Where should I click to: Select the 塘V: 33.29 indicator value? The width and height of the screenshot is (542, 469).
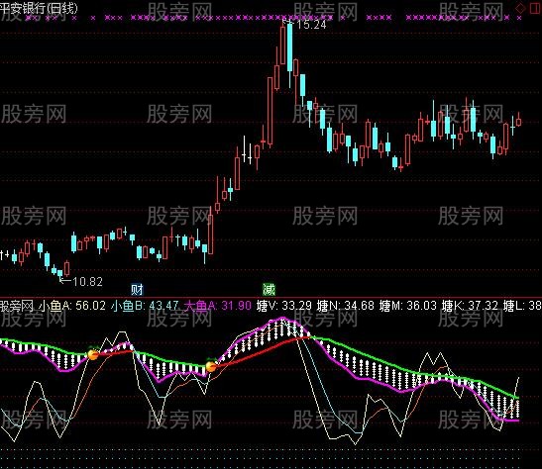pos(284,306)
